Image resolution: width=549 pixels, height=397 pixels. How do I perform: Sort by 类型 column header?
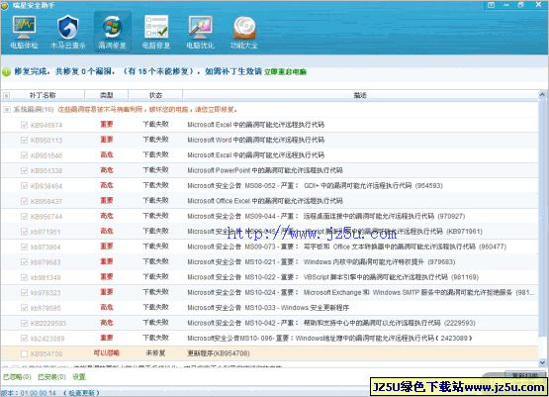coord(107,95)
